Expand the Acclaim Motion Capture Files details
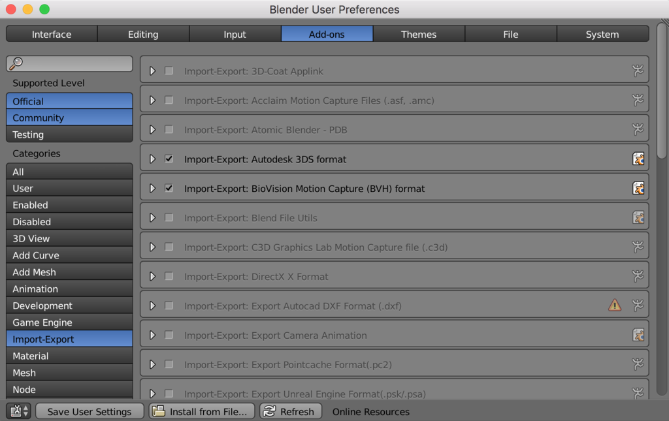 [152, 100]
